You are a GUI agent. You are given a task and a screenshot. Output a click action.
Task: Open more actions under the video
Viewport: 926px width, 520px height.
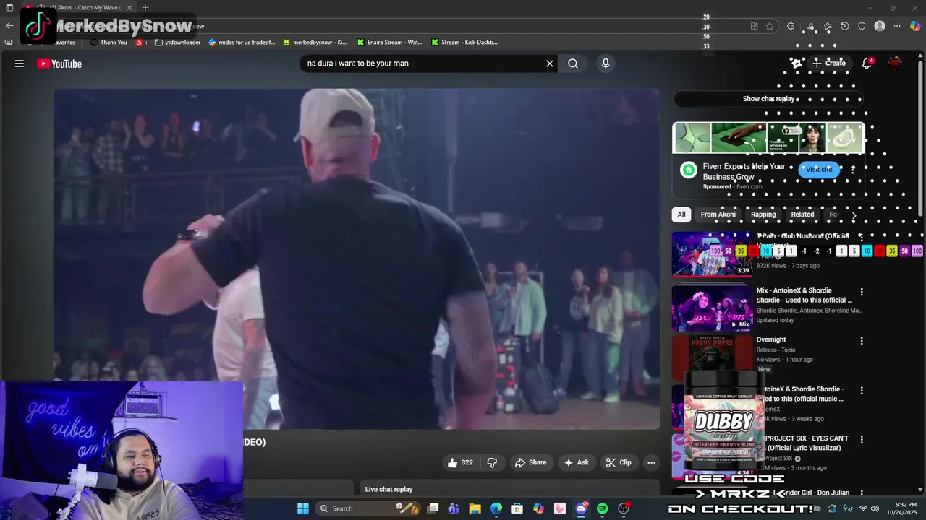(x=651, y=462)
